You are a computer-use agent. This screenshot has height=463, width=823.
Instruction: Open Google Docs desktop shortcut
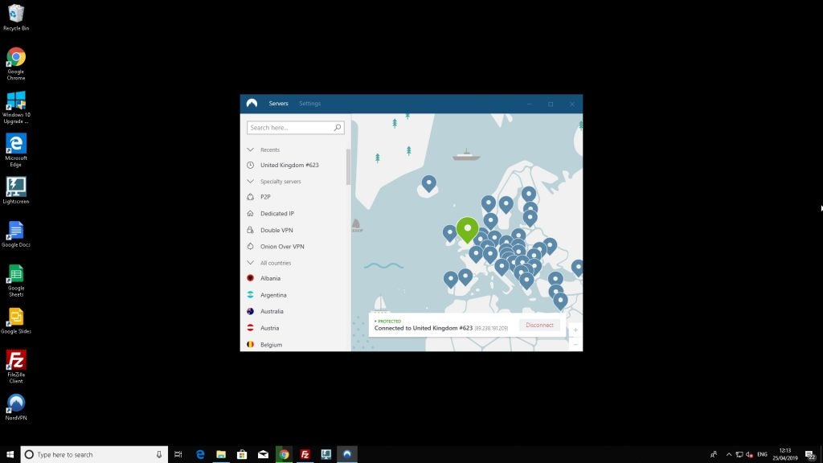pos(16,234)
